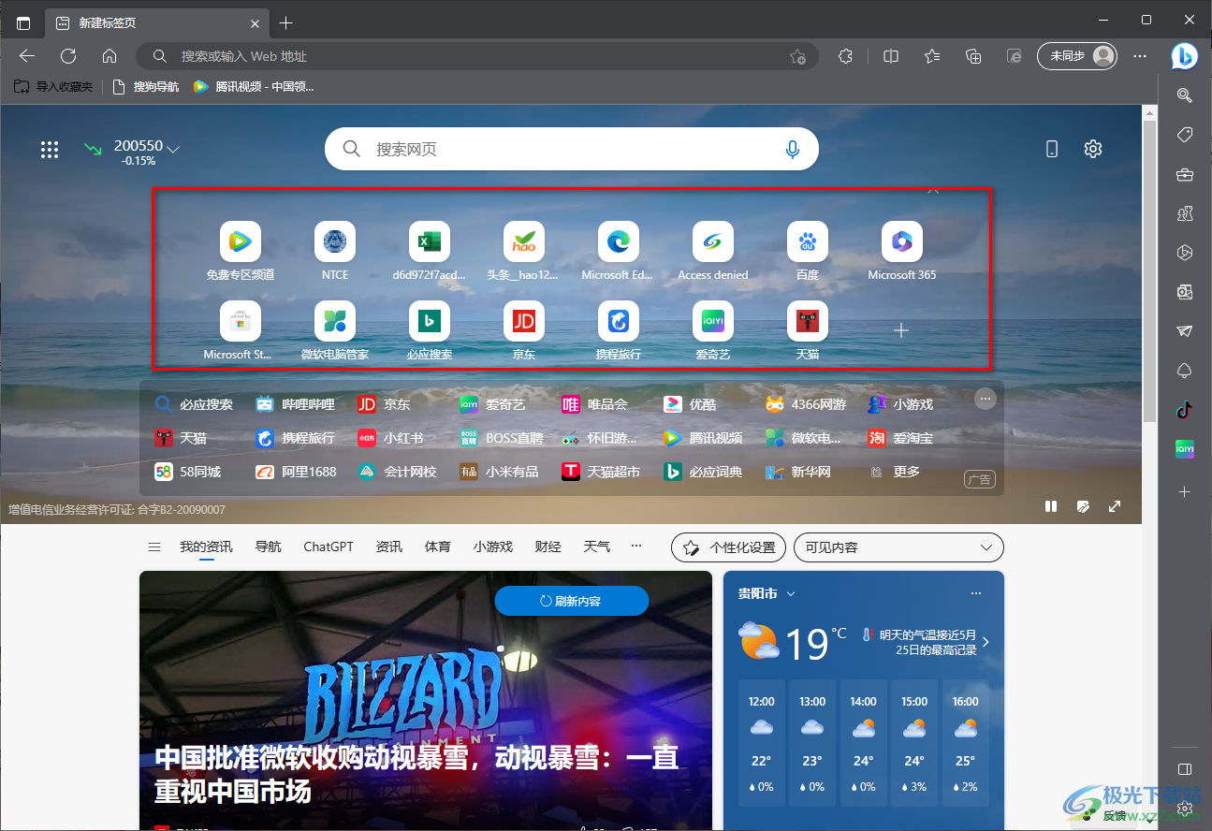
Task: Open the 可见内容 dropdown
Action: click(898, 547)
